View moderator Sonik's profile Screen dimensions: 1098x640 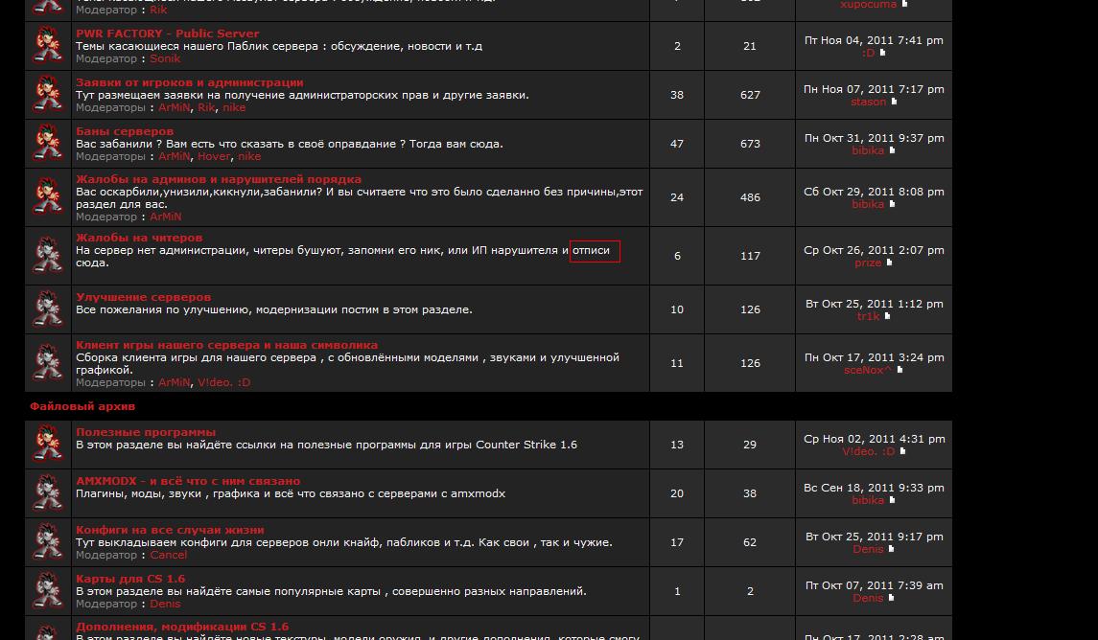pyautogui.click(x=165, y=58)
